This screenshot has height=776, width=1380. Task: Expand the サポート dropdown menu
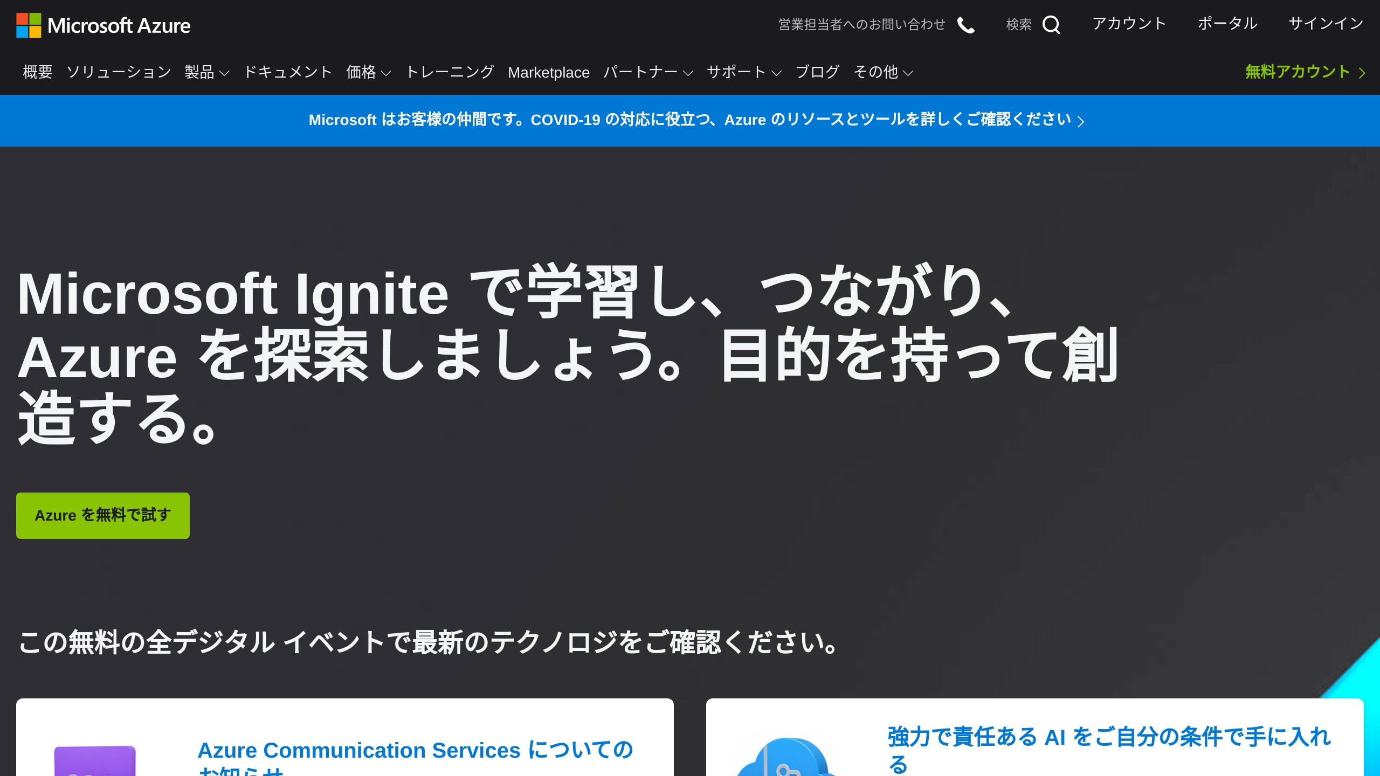pos(744,72)
